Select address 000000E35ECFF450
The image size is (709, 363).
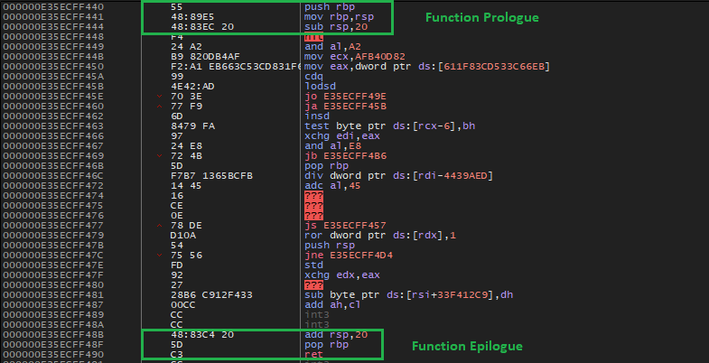[53, 67]
